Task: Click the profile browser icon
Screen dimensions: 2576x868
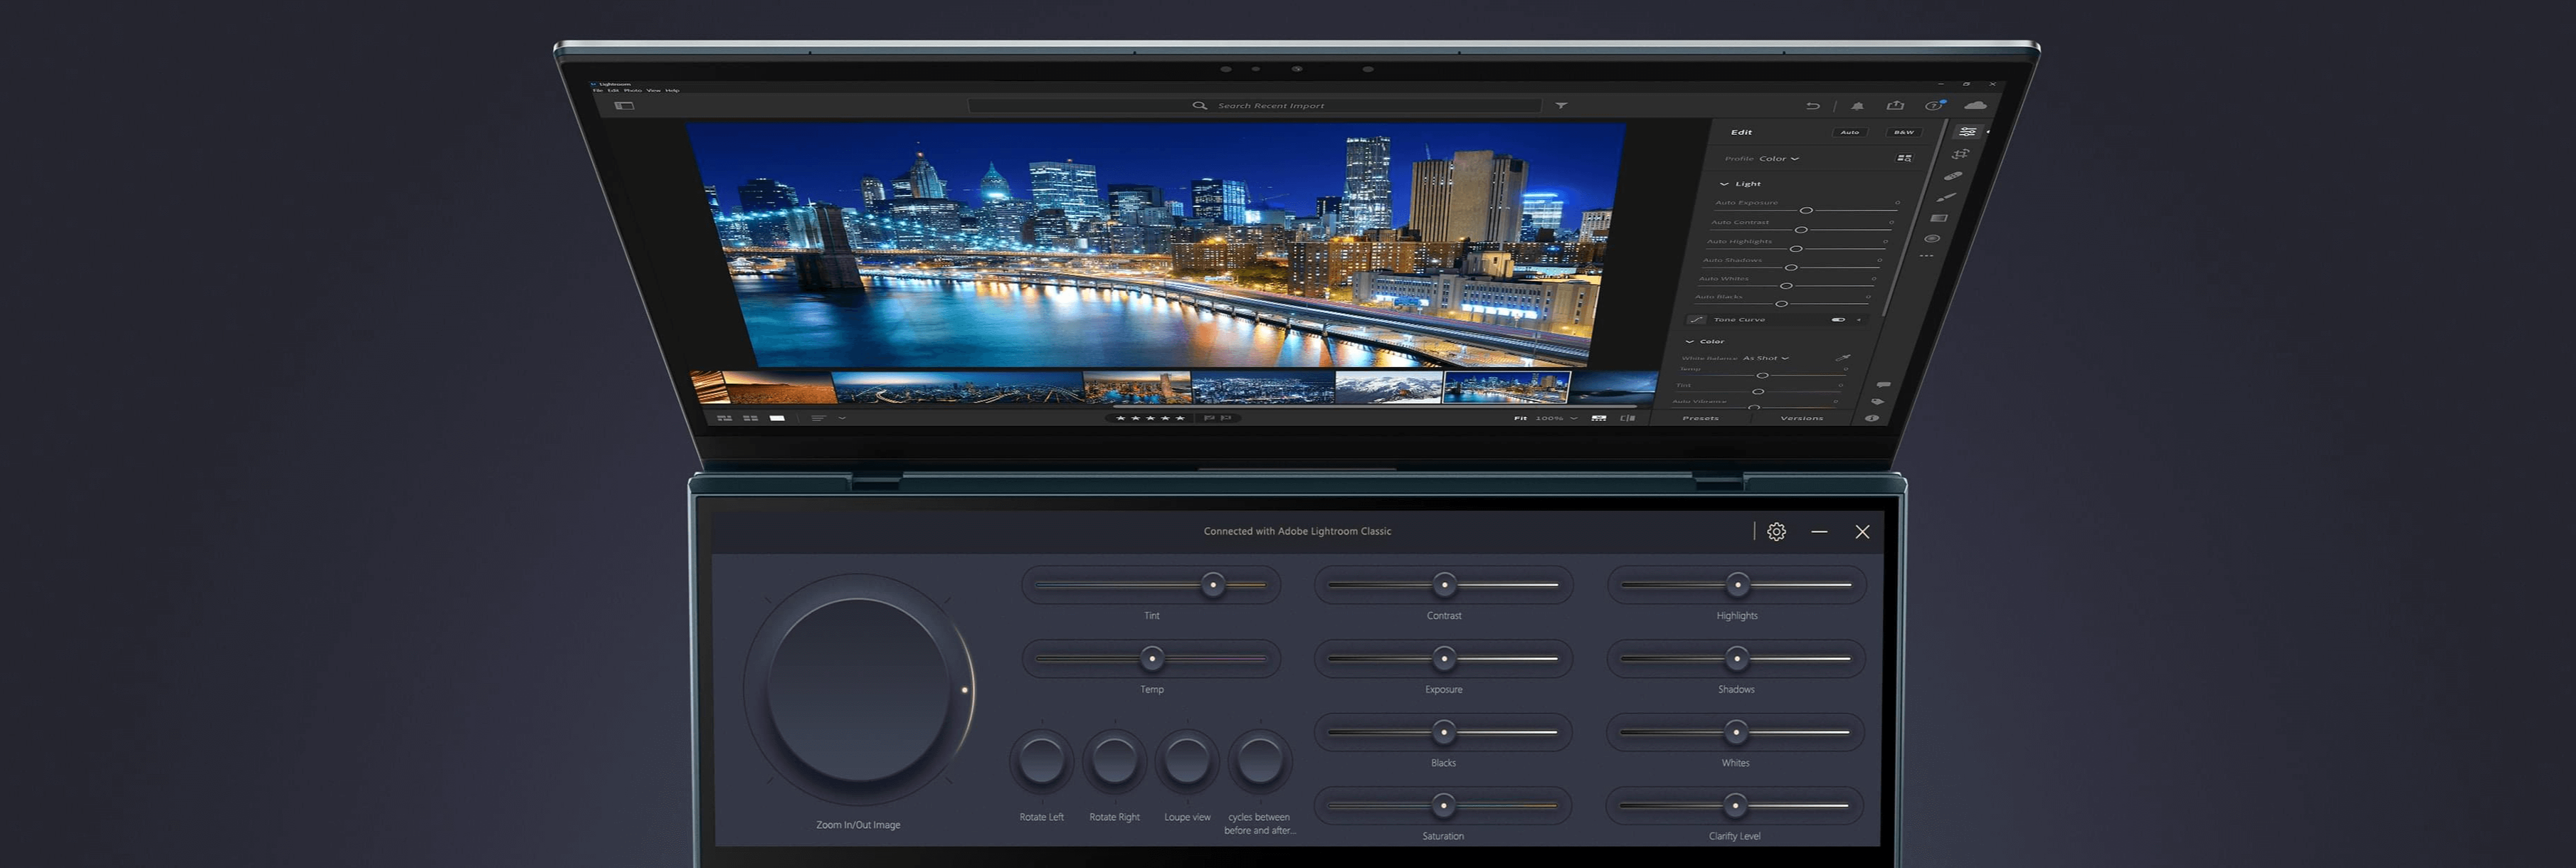Action: 1904,158
